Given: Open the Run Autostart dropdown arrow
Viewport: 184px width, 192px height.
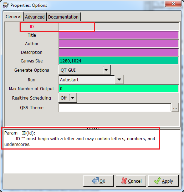Looking at the screenshot, I should 119,80.
